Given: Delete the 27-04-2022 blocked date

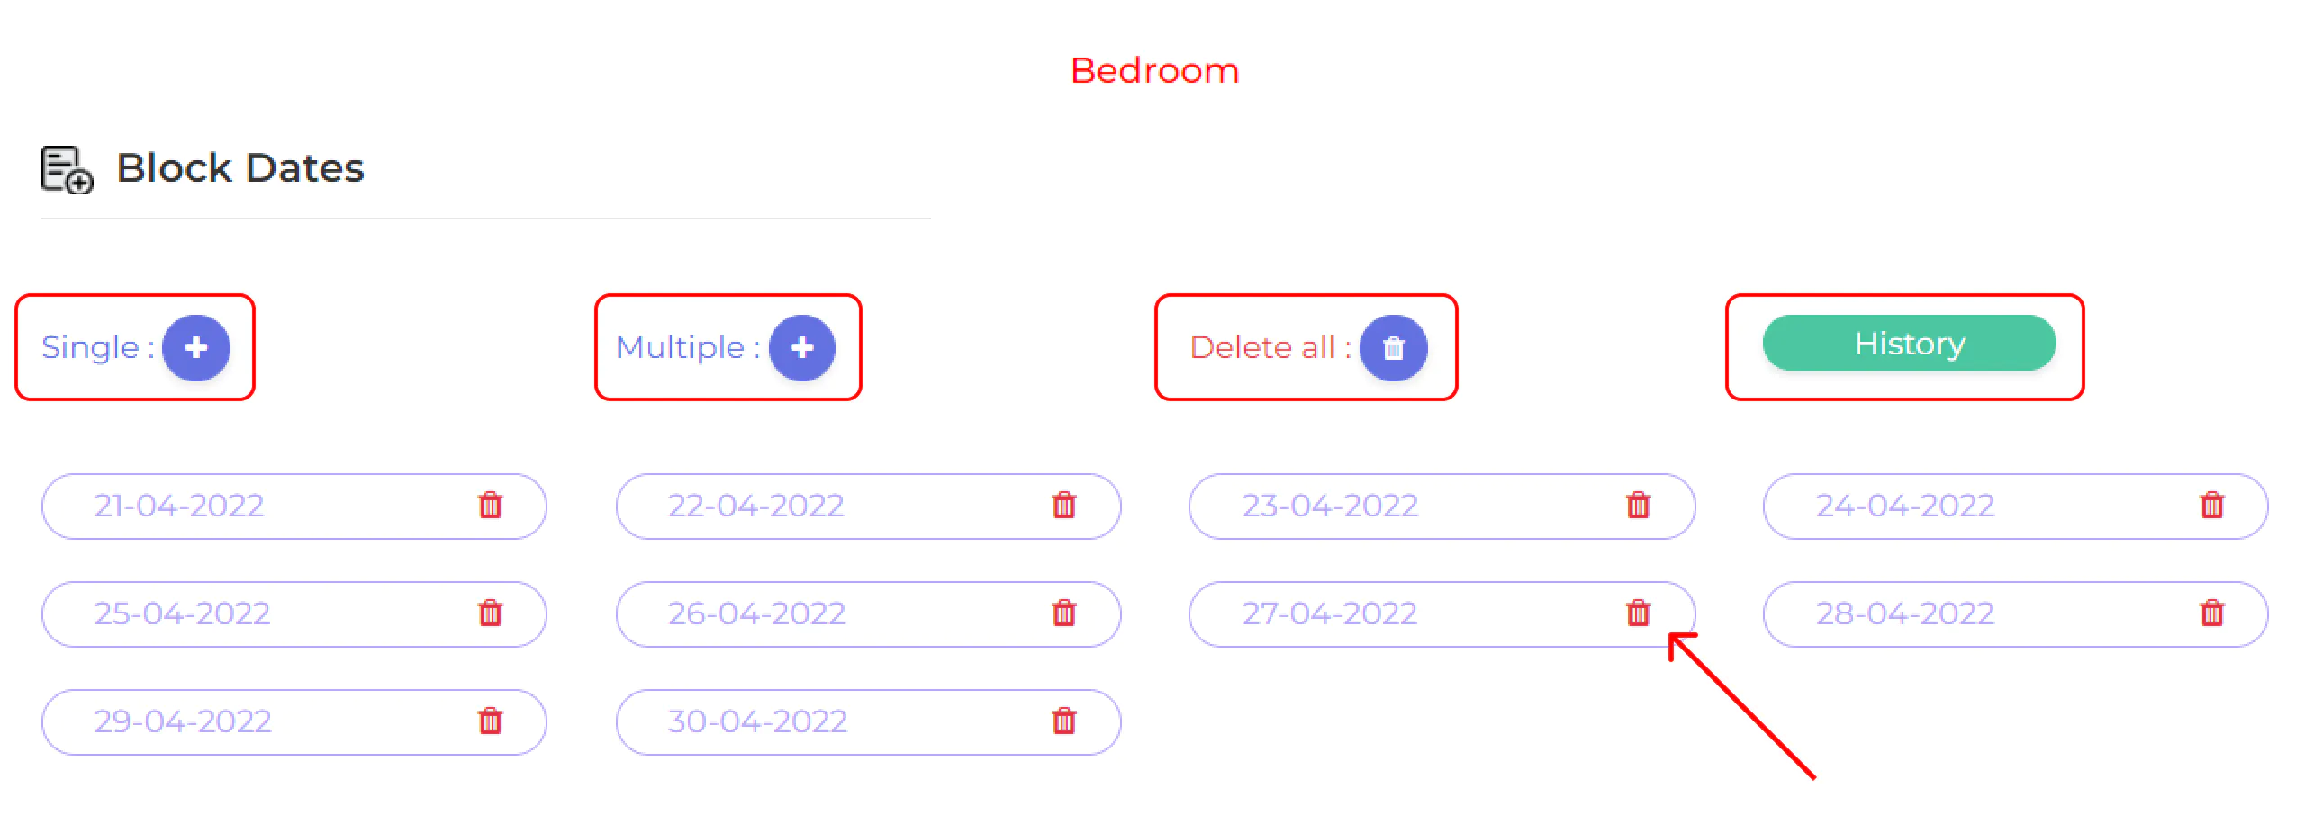Looking at the screenshot, I should click(1638, 613).
